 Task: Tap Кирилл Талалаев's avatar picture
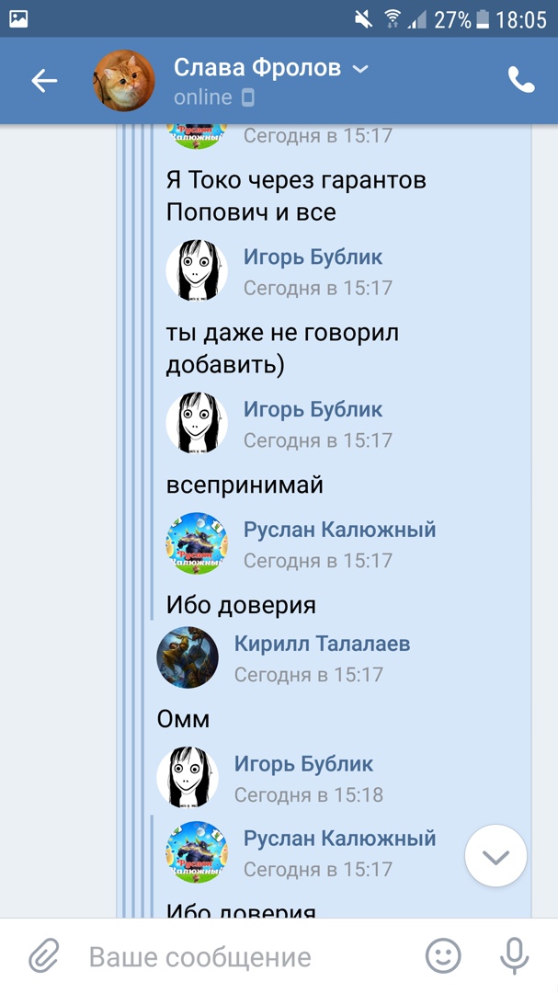pyautogui.click(x=188, y=657)
